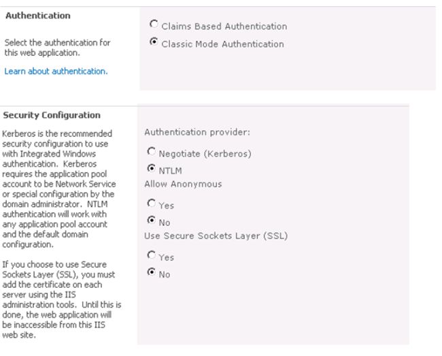The image size is (442, 356).
Task: Click the Kerberos recommended configuration description paragraph
Action: coord(59,189)
